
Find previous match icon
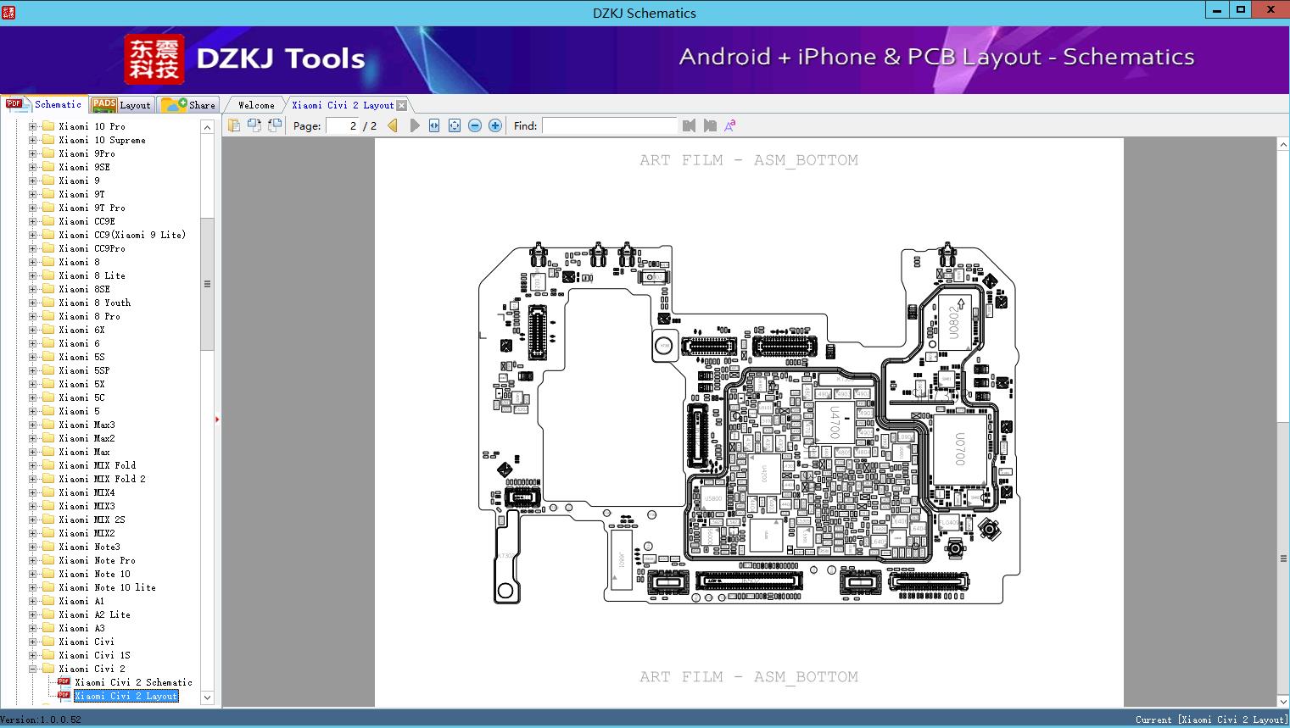tap(689, 125)
